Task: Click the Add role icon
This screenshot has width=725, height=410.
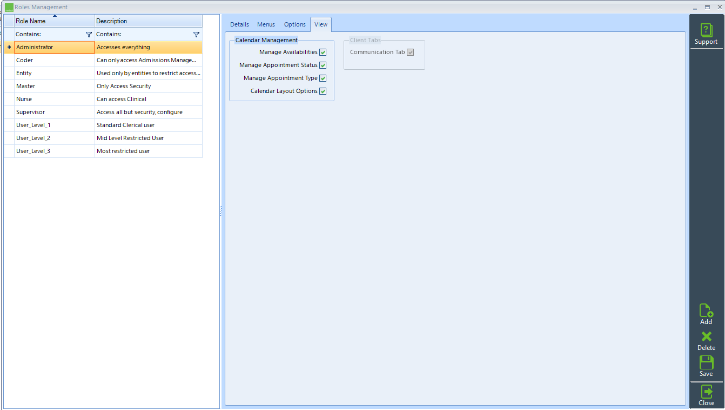Action: point(706,310)
